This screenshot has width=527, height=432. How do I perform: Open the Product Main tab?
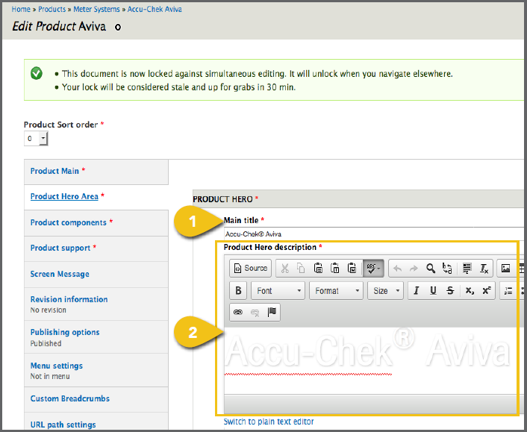(x=96, y=172)
